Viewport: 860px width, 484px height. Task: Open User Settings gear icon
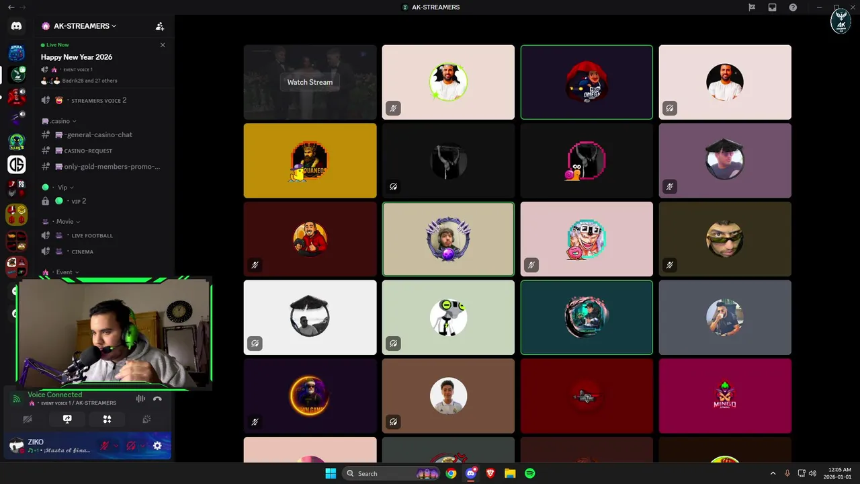pyautogui.click(x=157, y=446)
